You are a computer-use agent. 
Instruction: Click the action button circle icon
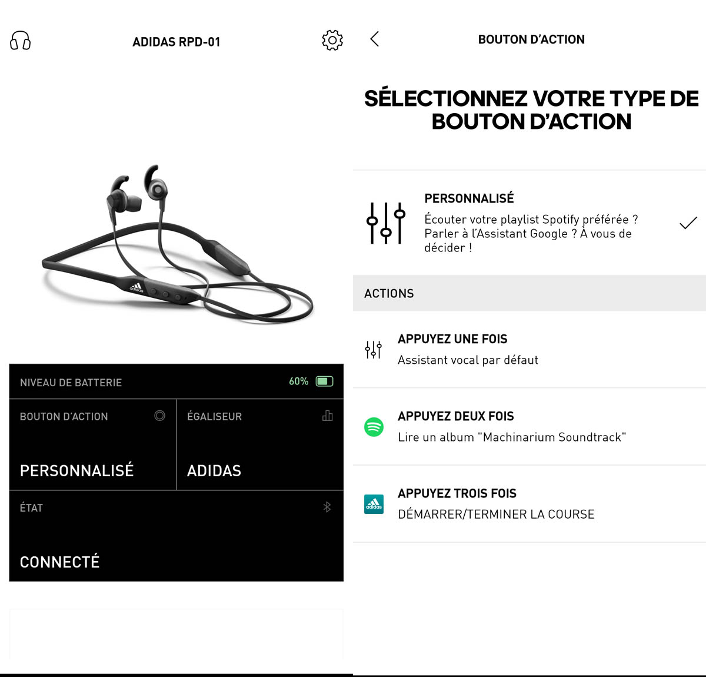159,416
